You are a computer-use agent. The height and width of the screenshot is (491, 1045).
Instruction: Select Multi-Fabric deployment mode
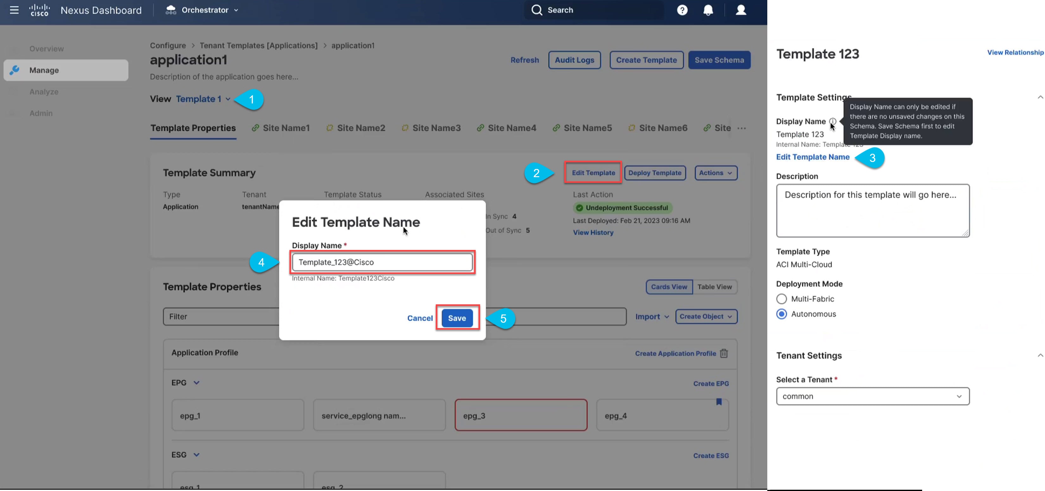781,299
